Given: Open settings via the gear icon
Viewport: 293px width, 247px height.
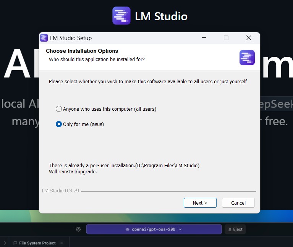Looking at the screenshot, I should click(78, 229).
